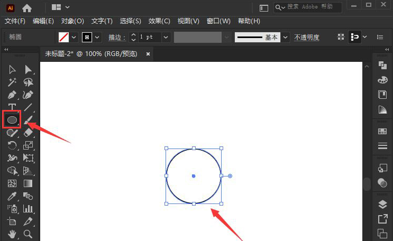Open the Layers panel icon
The width and height of the screenshot is (393, 241).
tap(382, 205)
